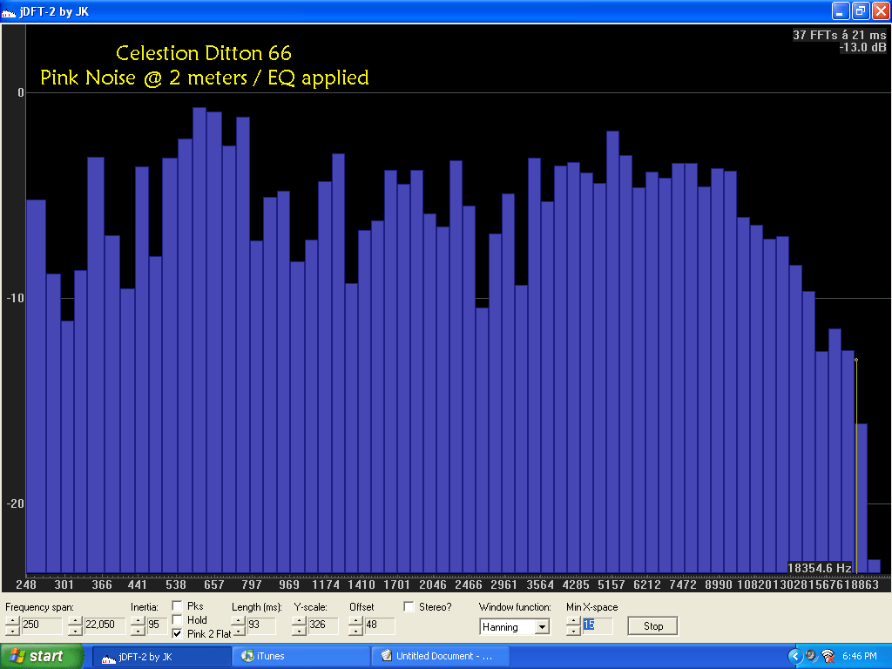Open the Windows start menu

(x=42, y=656)
